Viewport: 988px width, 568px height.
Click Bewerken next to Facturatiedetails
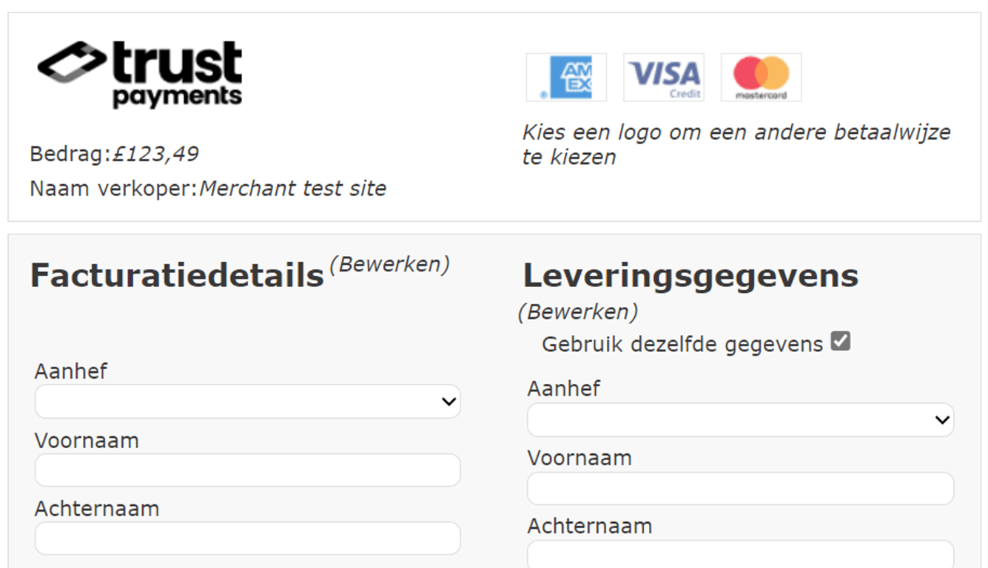click(389, 264)
